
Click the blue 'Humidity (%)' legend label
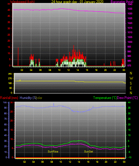(28, 98)
